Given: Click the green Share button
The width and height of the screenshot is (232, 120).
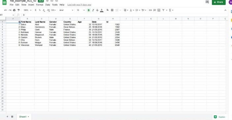Looking at the screenshot, I should (x=219, y=2).
